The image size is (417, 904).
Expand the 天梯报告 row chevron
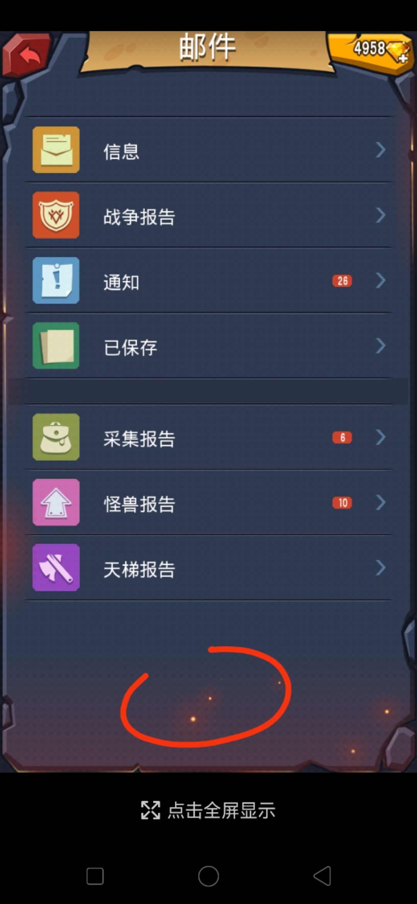pyautogui.click(x=380, y=568)
